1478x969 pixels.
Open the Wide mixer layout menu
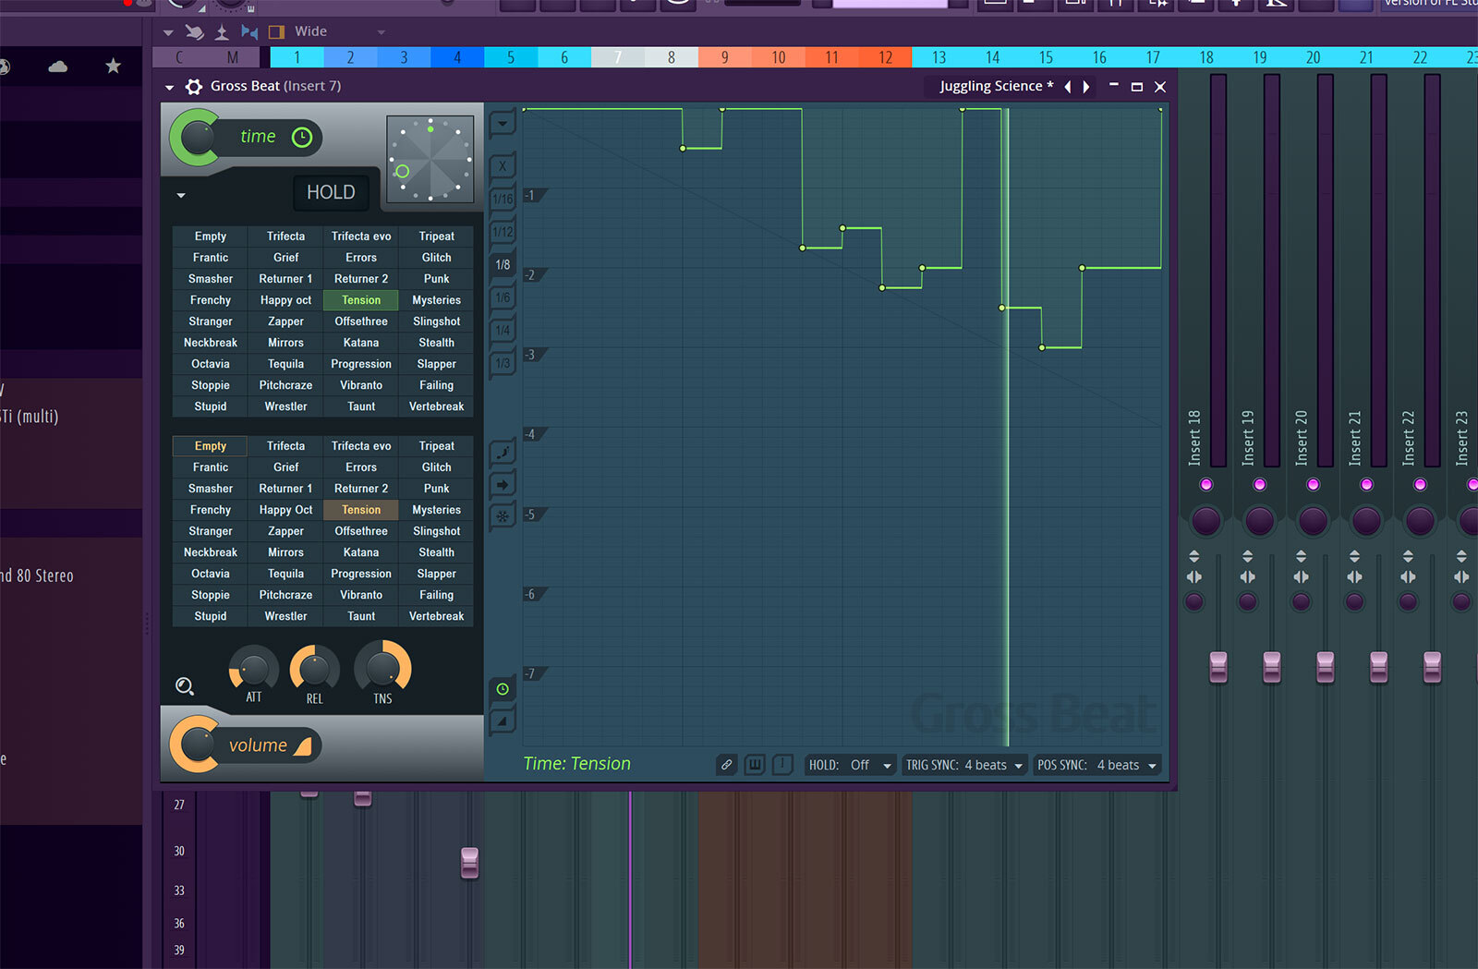(338, 31)
